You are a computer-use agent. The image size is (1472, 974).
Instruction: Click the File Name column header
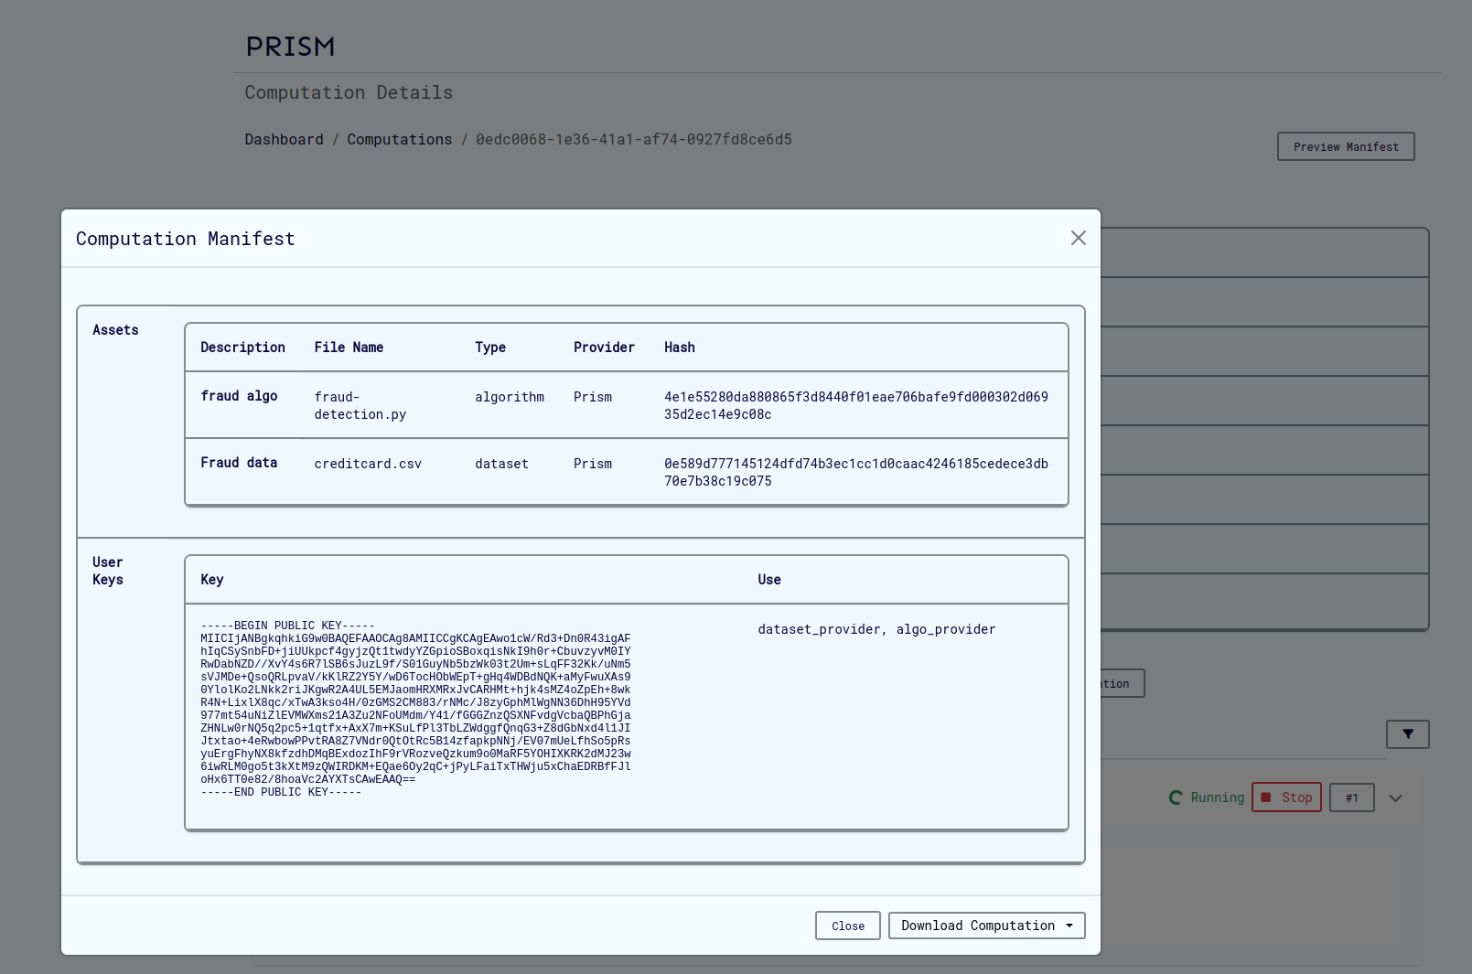(349, 348)
